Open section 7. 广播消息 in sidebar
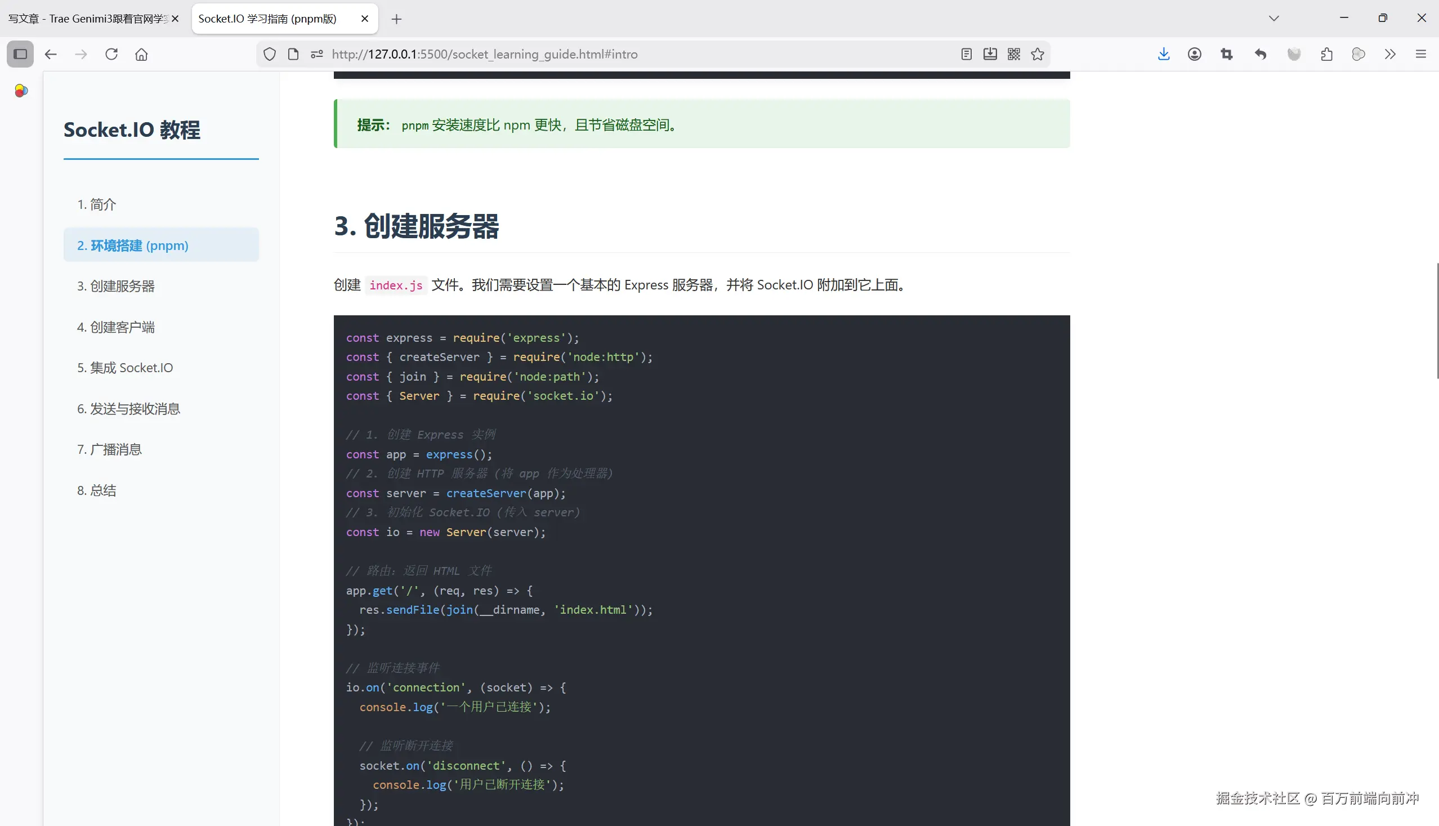The width and height of the screenshot is (1439, 826). 109,449
